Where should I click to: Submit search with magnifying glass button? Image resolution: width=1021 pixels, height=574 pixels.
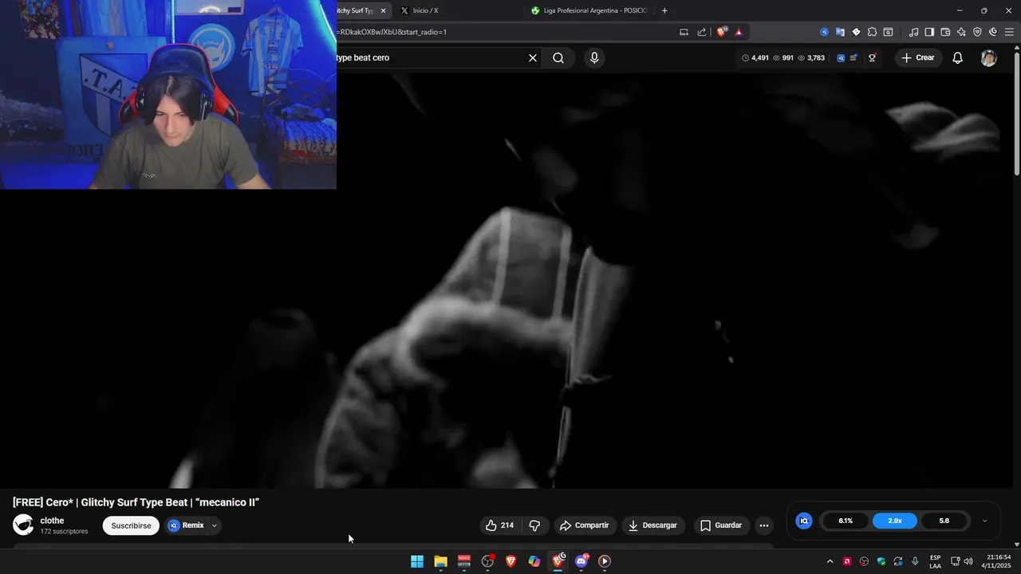point(558,57)
